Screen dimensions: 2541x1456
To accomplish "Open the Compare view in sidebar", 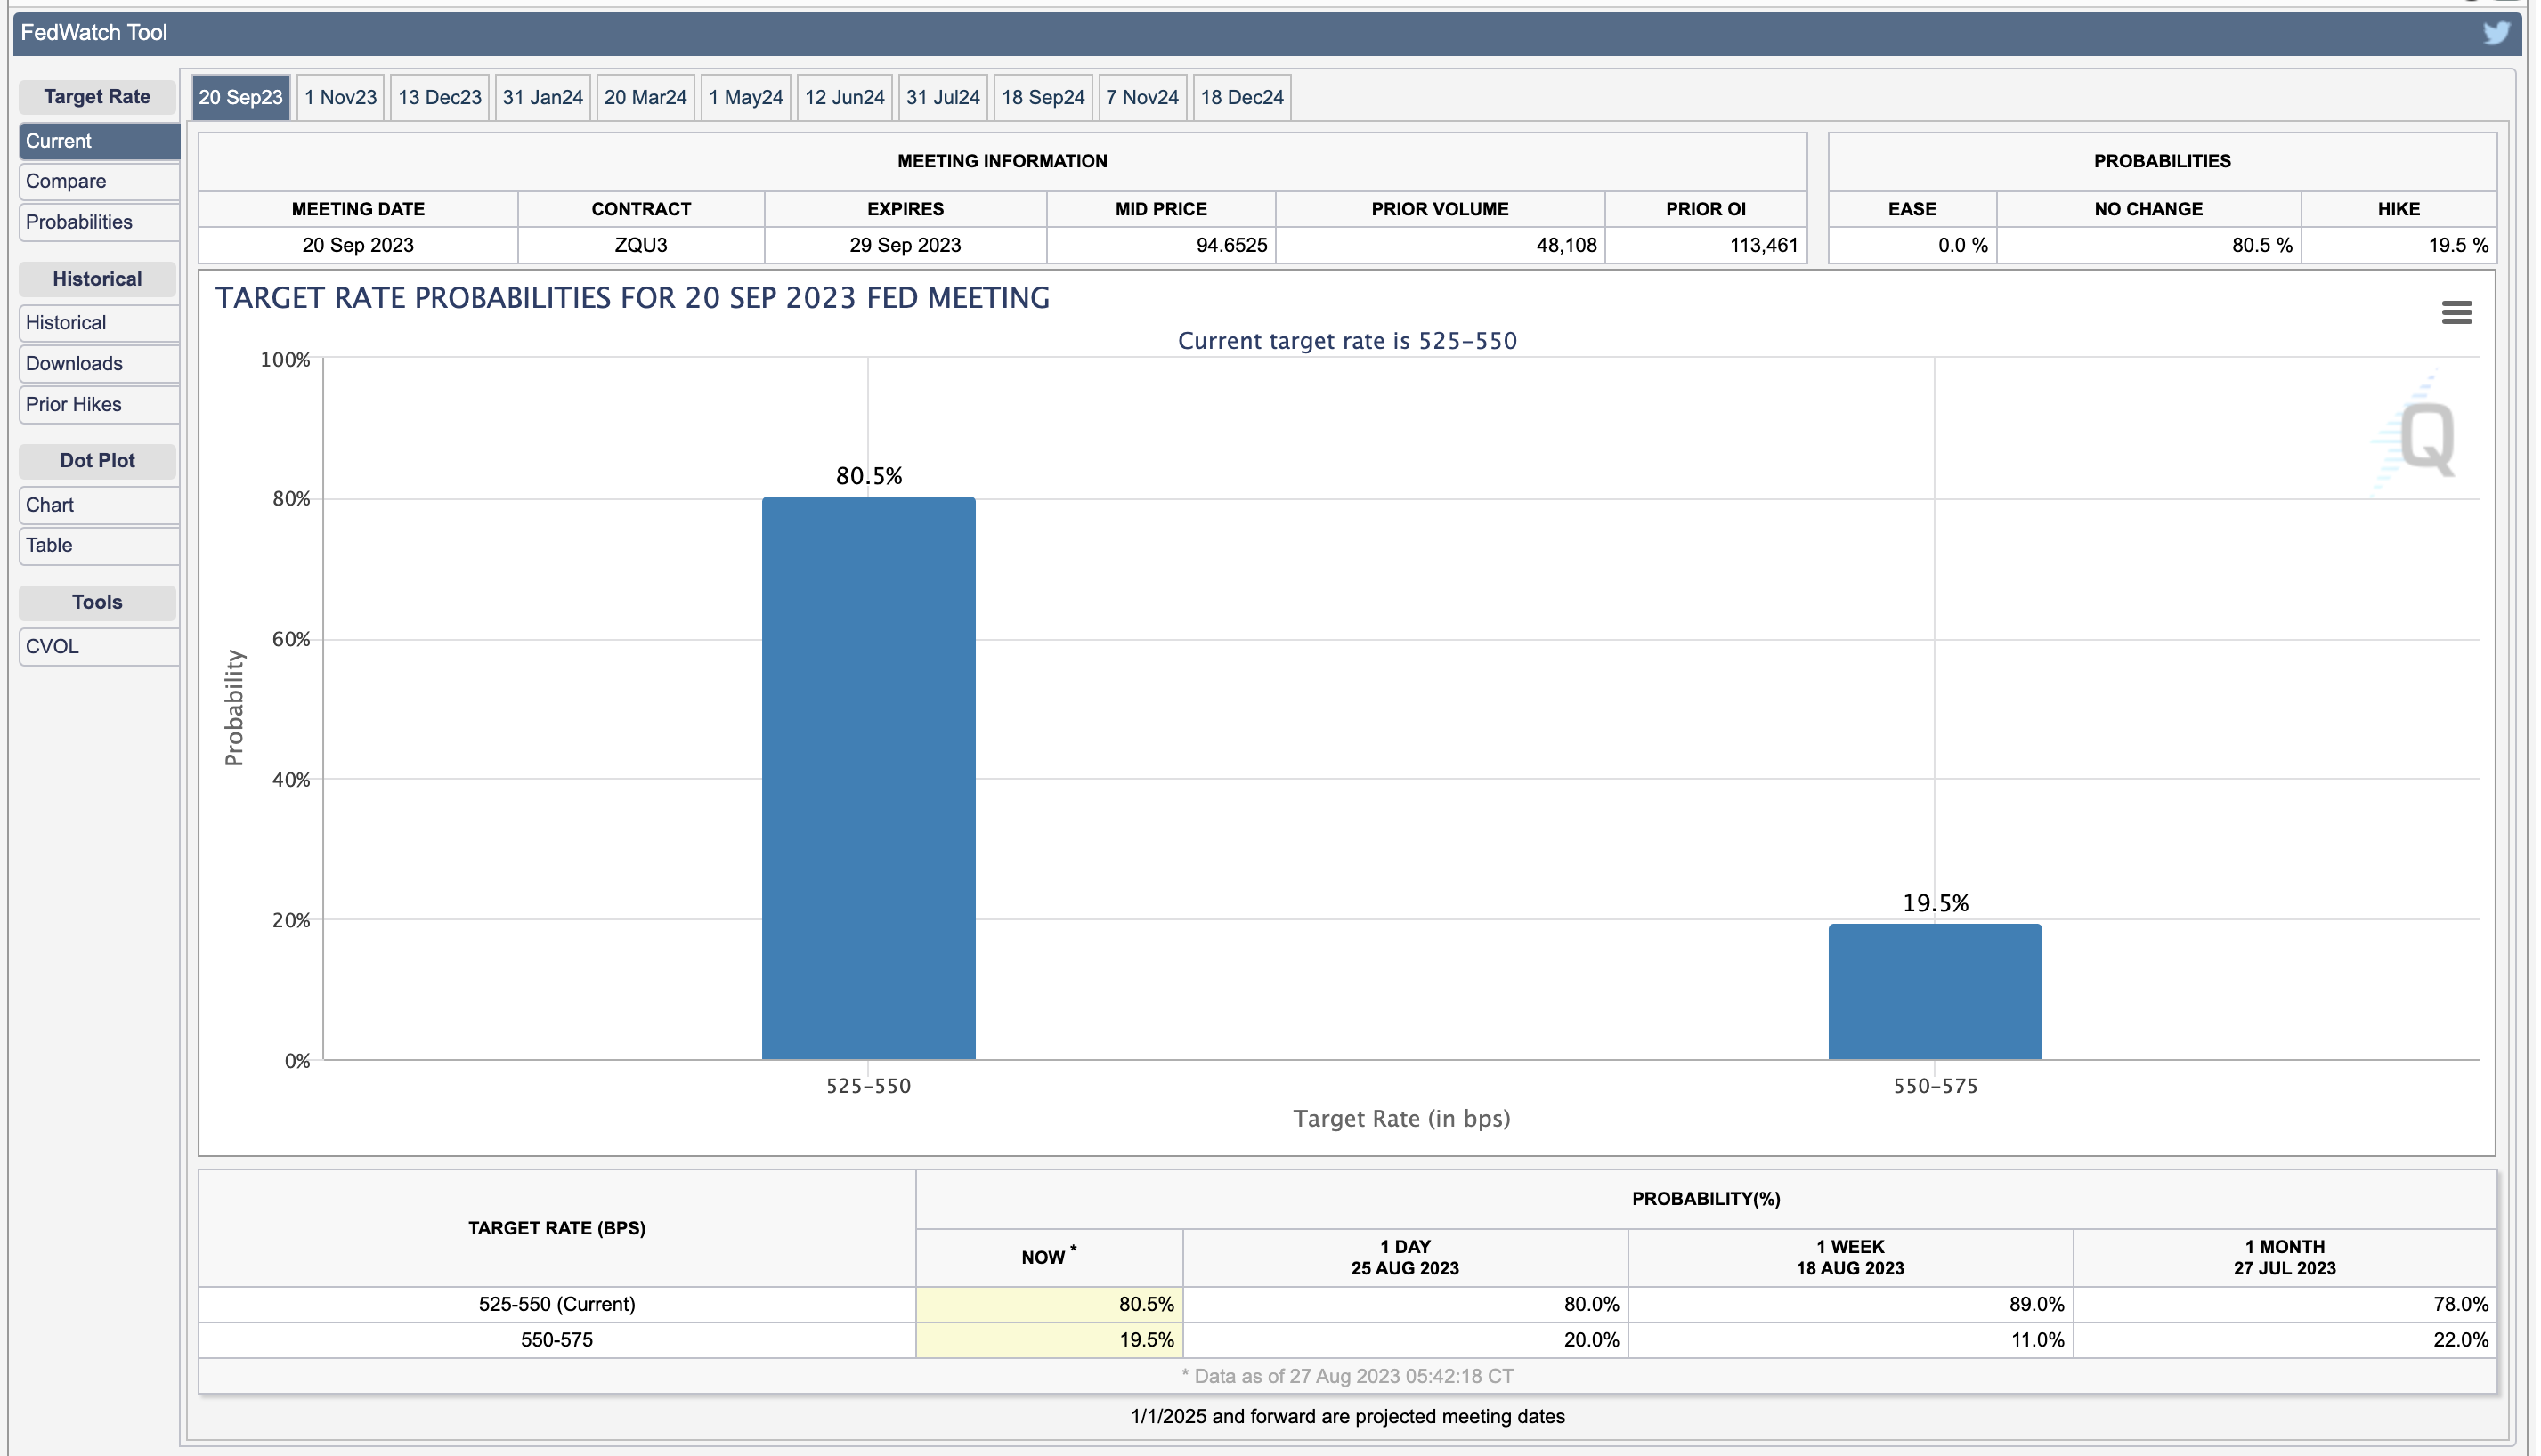I will coord(98,182).
